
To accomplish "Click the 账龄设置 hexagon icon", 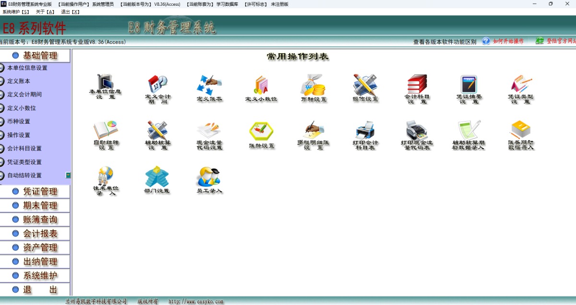I will tap(261, 130).
